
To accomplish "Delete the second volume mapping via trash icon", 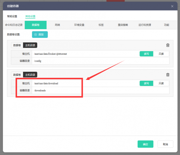I will [168, 75].
